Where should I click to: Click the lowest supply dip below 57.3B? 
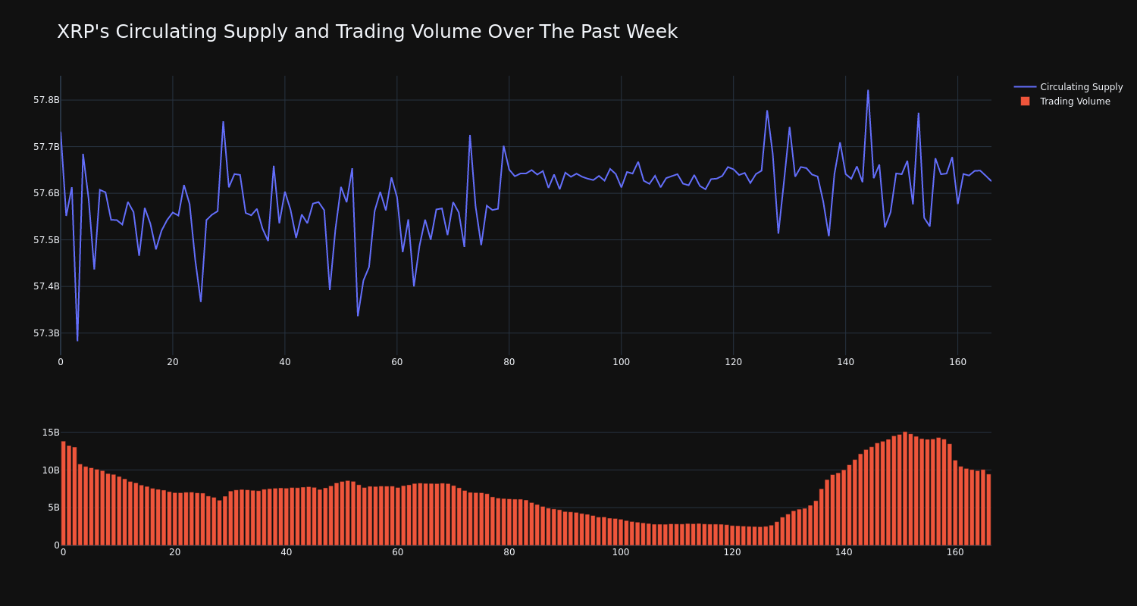point(77,340)
